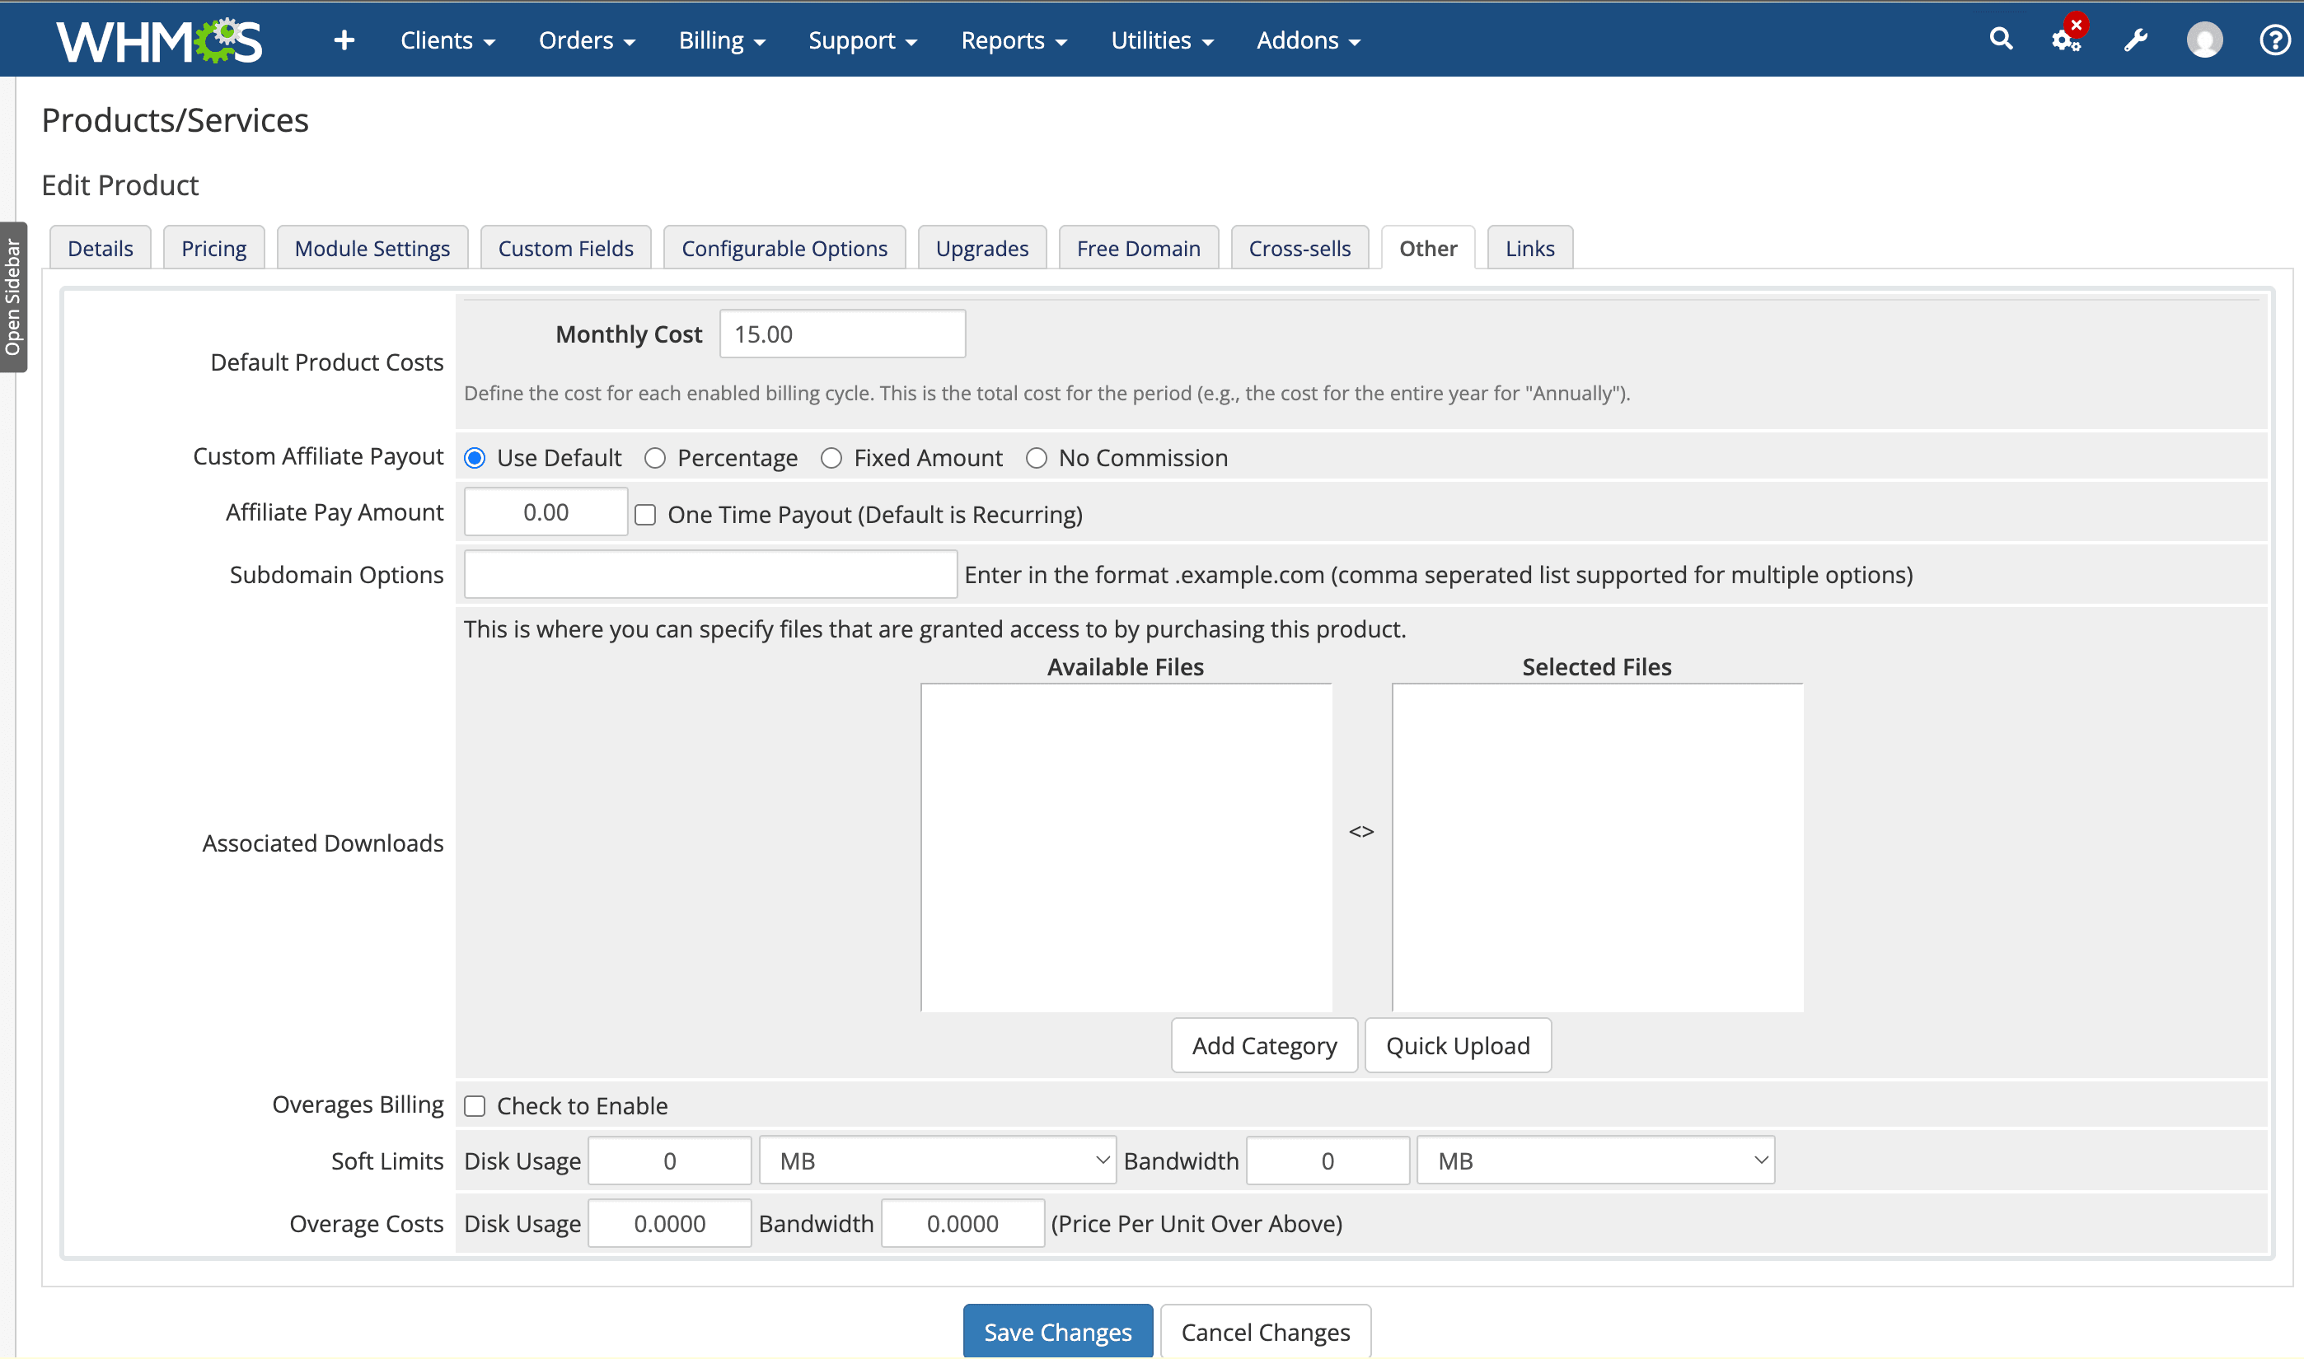This screenshot has width=2304, height=1359.
Task: Expand the Open Sidebar tab
Action: coord(13,297)
